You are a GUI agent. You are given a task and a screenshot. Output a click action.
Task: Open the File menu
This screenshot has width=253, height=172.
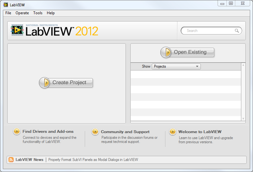point(8,13)
